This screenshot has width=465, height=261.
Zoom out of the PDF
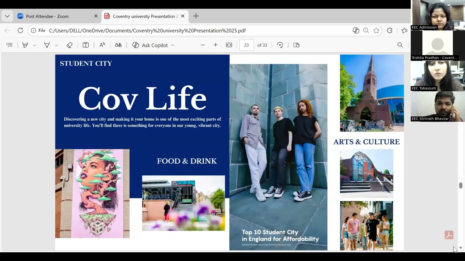[x=203, y=45]
